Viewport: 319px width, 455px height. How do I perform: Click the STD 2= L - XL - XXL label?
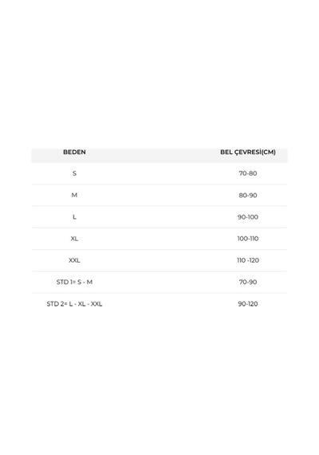pyautogui.click(x=74, y=304)
